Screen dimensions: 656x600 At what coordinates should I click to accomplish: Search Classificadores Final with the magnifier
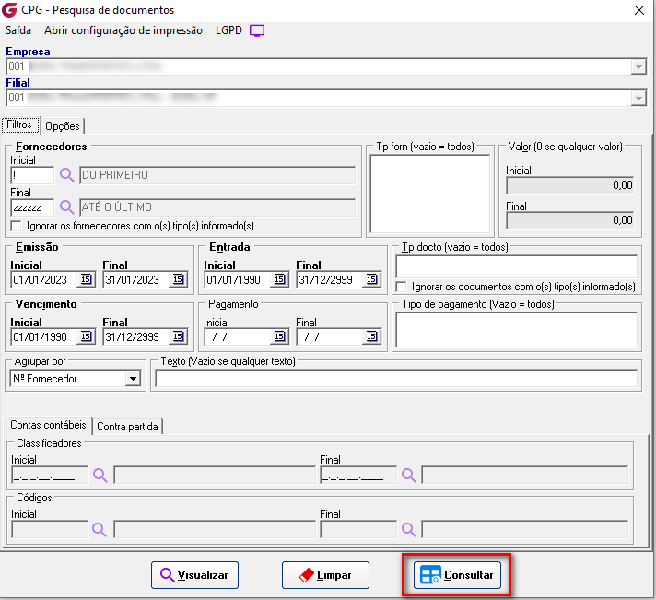pyautogui.click(x=409, y=475)
